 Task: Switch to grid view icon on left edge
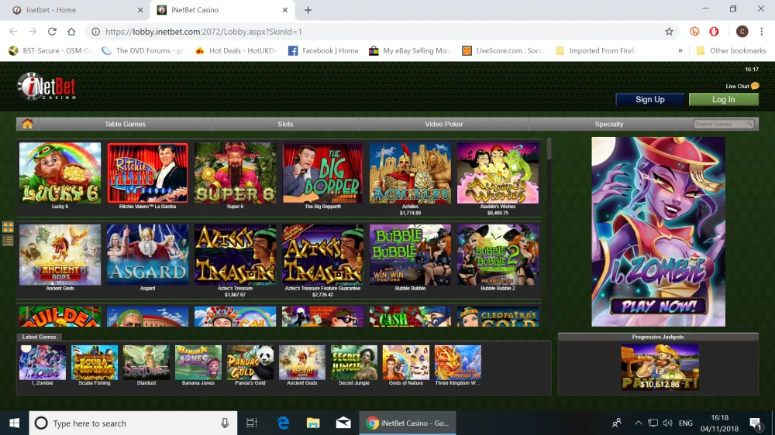pos(8,227)
